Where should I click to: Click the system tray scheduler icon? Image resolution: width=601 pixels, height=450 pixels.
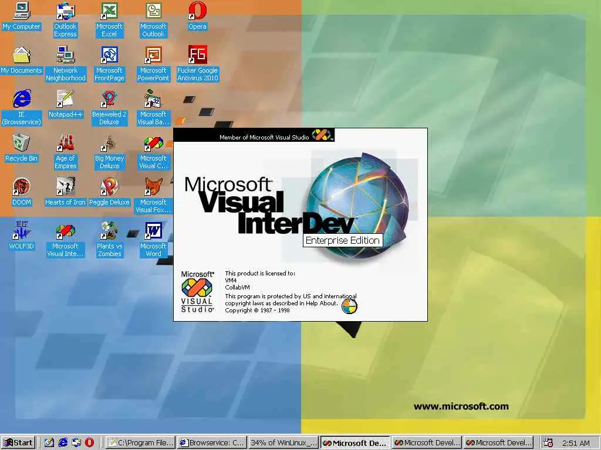point(548,443)
